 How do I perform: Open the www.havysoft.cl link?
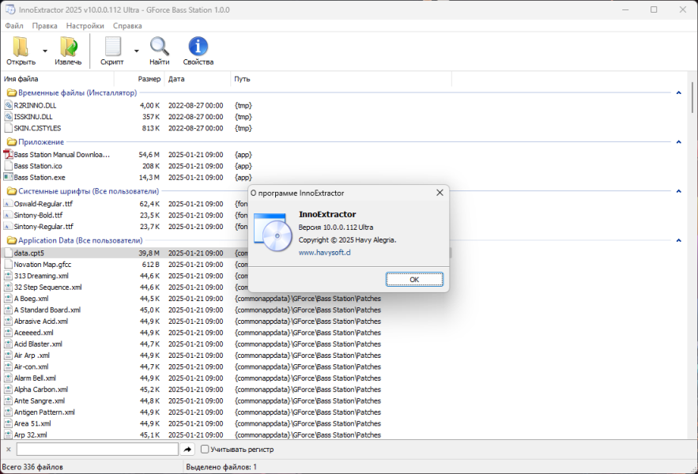[325, 252]
